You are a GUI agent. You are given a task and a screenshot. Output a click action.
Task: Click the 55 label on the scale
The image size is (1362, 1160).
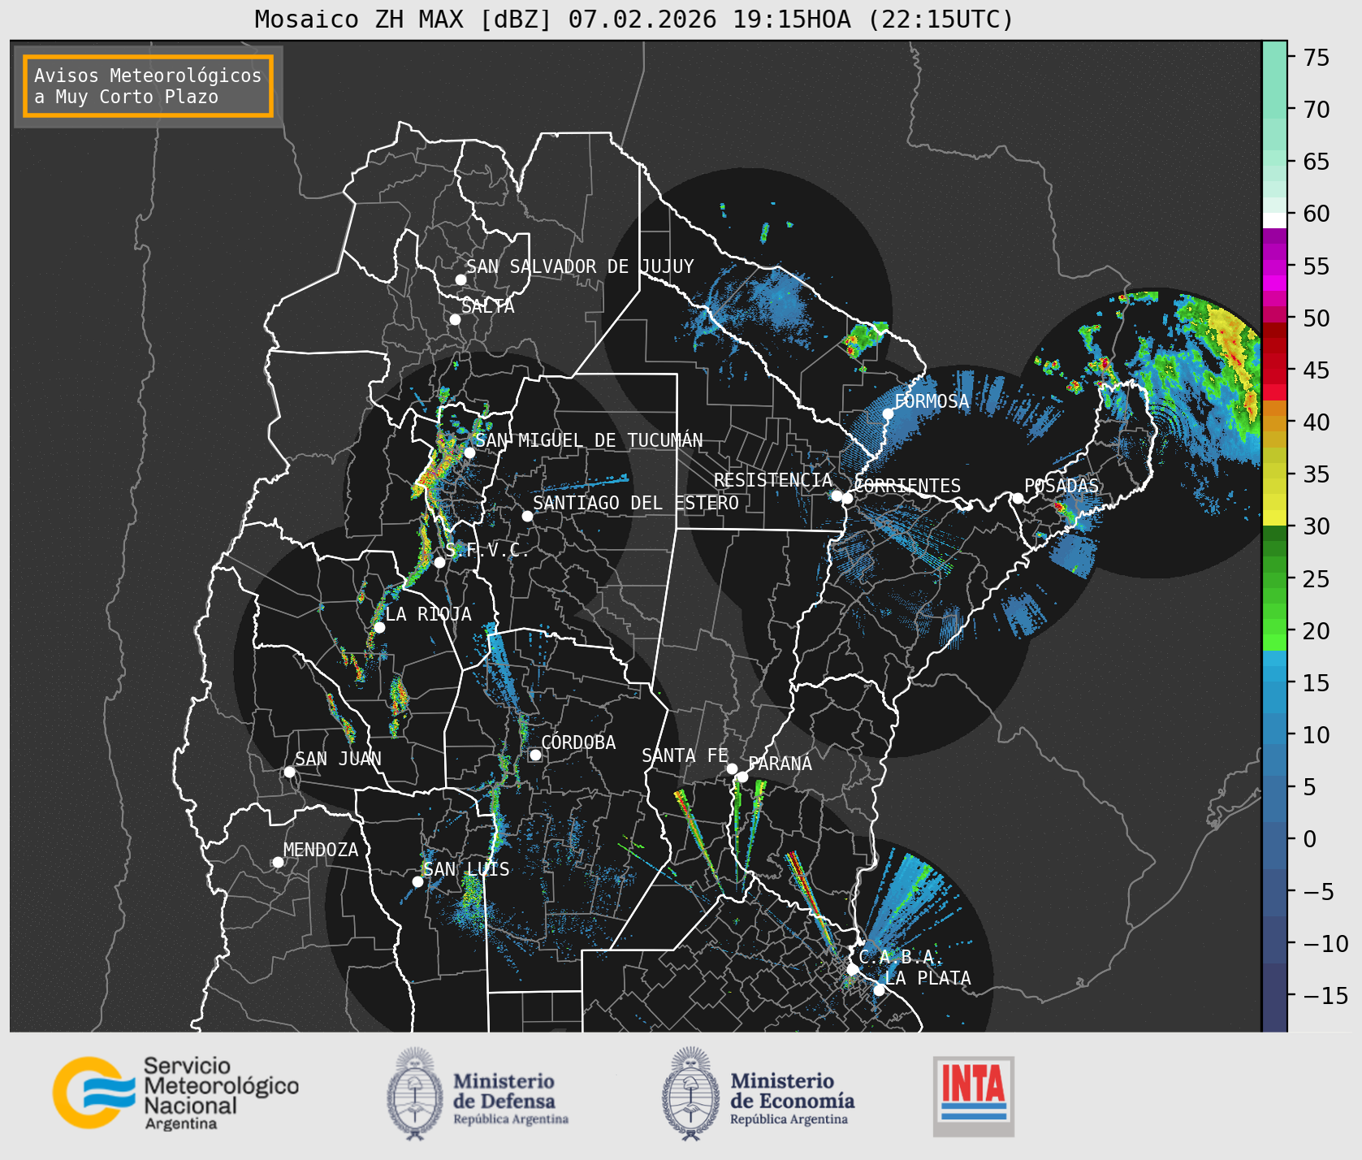click(1316, 266)
